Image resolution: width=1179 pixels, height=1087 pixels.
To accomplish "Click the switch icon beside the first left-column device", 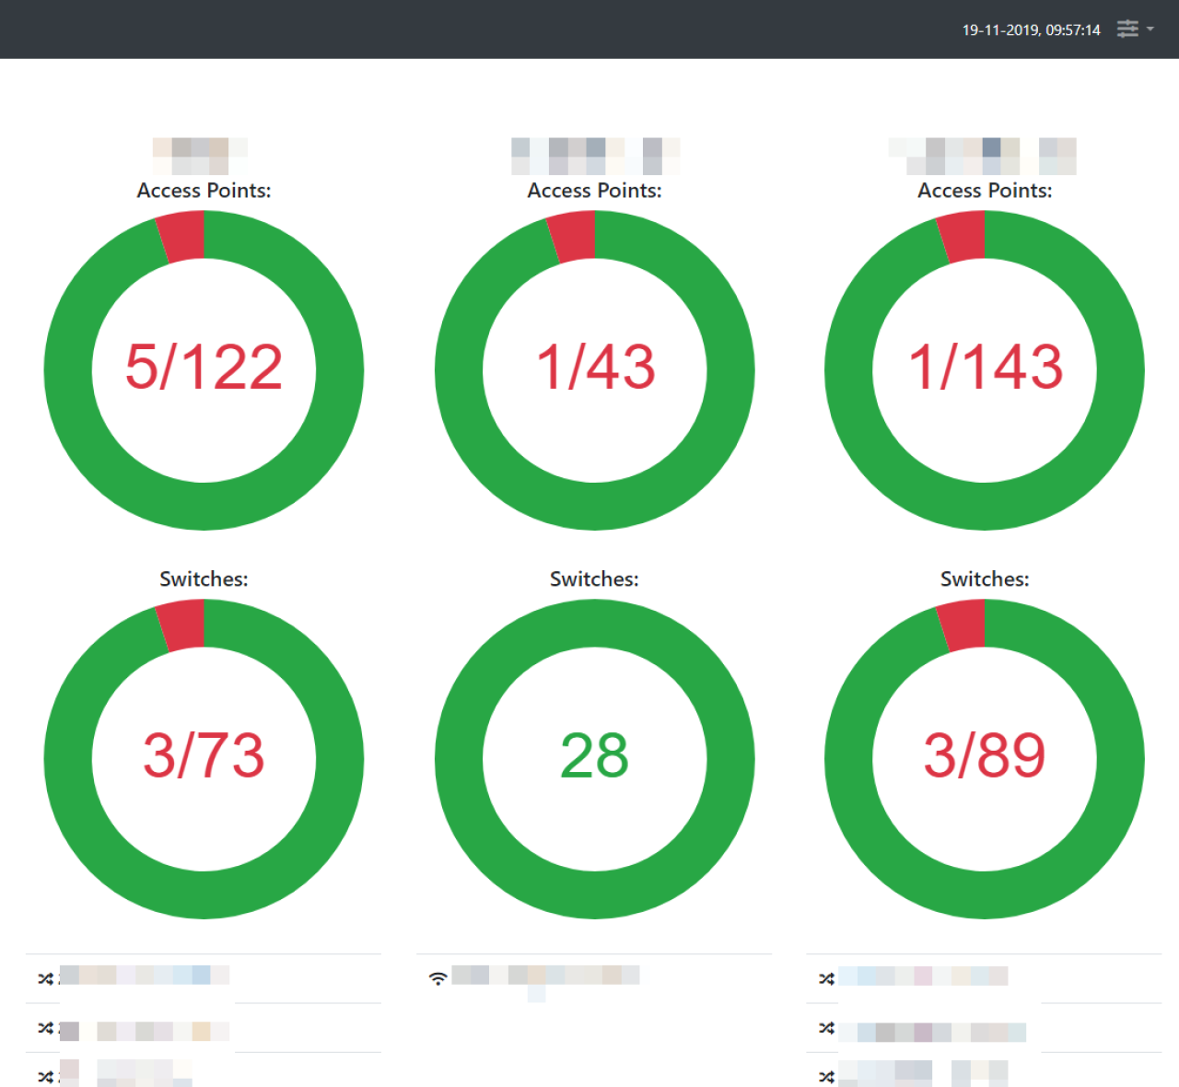I will click(x=45, y=979).
